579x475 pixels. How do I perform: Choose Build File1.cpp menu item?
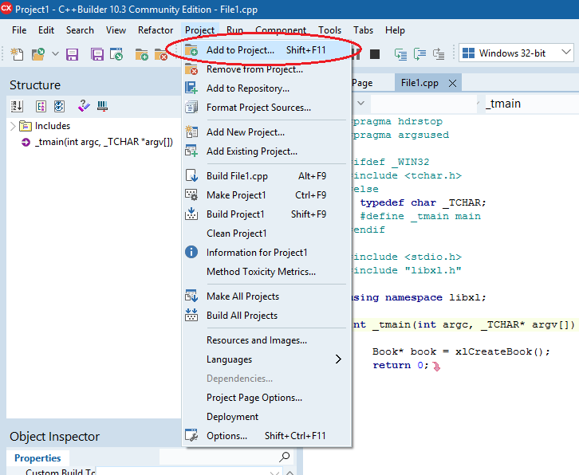point(266,176)
